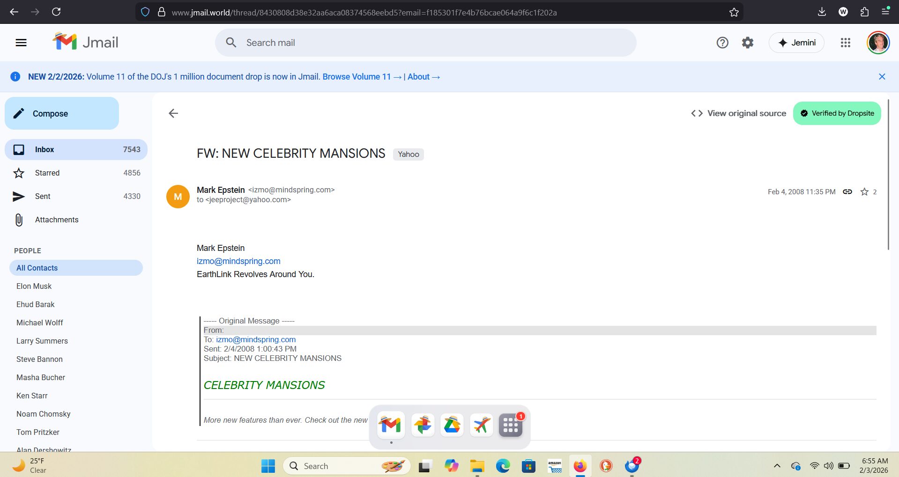This screenshot has height=477, width=899.
Task: Click the Compose button
Action: (62, 113)
